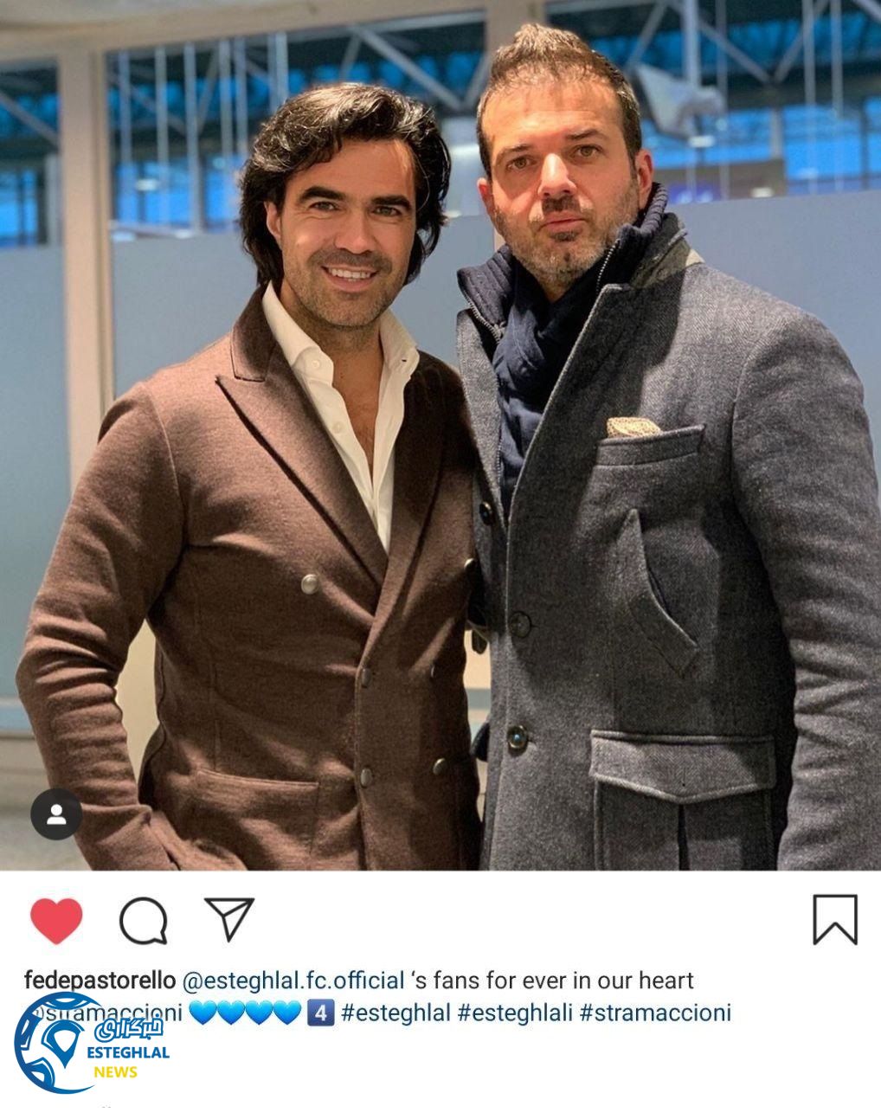
Task: Click the number 4 keycap emoji
Action: [320, 1013]
